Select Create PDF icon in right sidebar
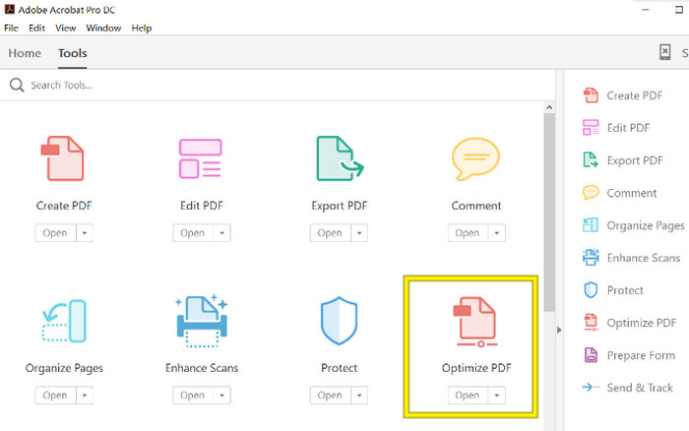The image size is (689, 431). coord(591,95)
